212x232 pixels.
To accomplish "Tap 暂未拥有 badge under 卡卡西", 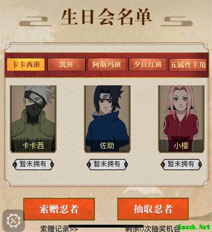I will click(x=33, y=164).
